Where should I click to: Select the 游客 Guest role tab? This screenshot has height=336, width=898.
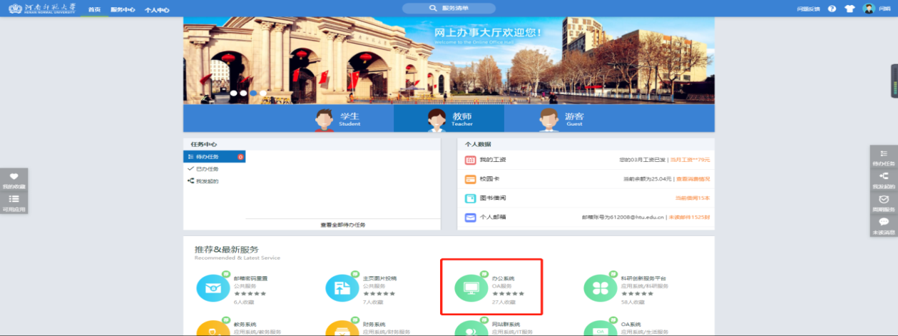pos(561,118)
